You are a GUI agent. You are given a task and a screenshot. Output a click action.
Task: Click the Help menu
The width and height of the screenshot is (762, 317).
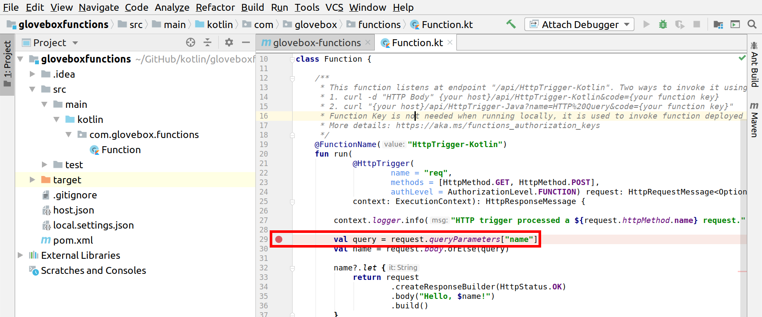[x=403, y=7]
